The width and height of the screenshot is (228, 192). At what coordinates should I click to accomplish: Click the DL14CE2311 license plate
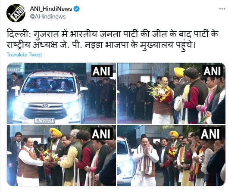click(x=45, y=121)
